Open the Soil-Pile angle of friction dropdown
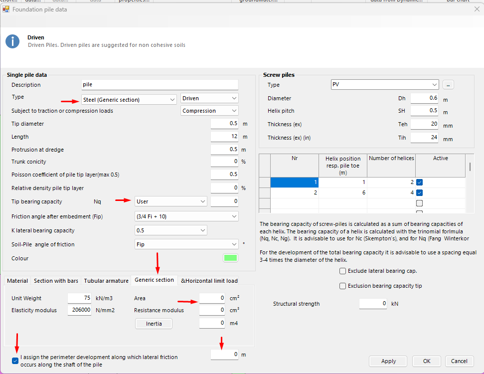This screenshot has width=484, height=374. [186, 244]
